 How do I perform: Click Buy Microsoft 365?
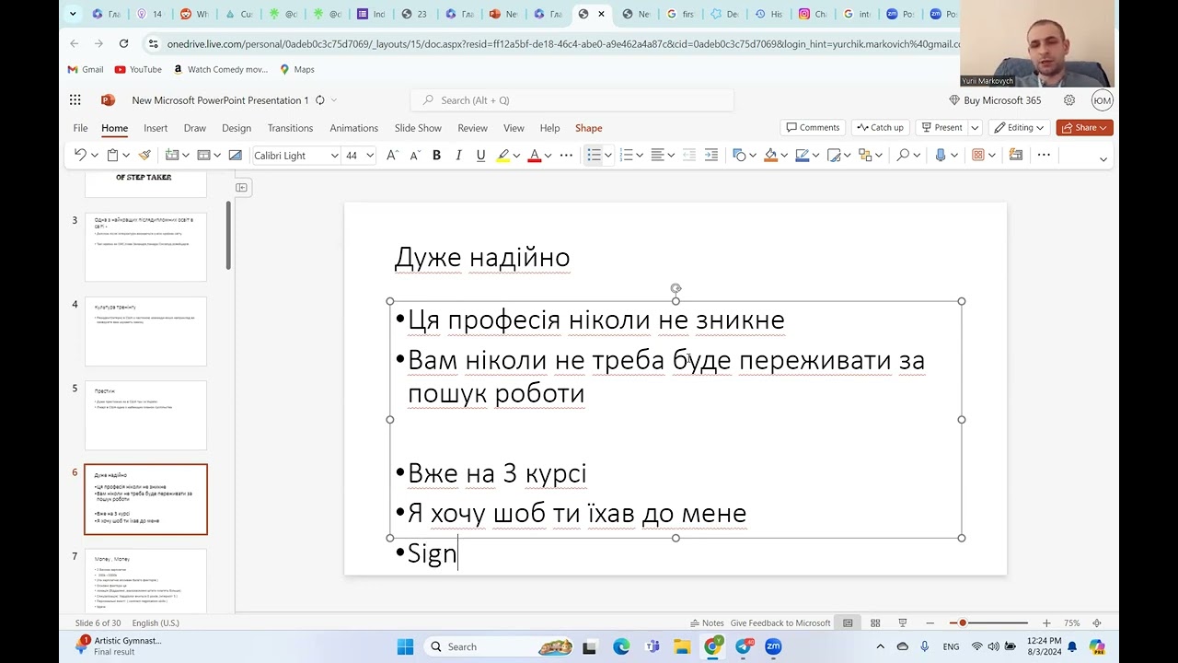[x=995, y=100]
